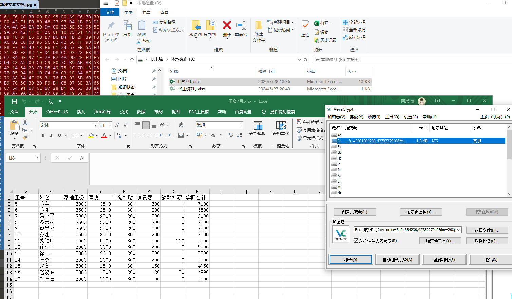This screenshot has width=512, height=299.
Task: Click the 新建文本文档.jpg tab title
Action: coord(16,5)
